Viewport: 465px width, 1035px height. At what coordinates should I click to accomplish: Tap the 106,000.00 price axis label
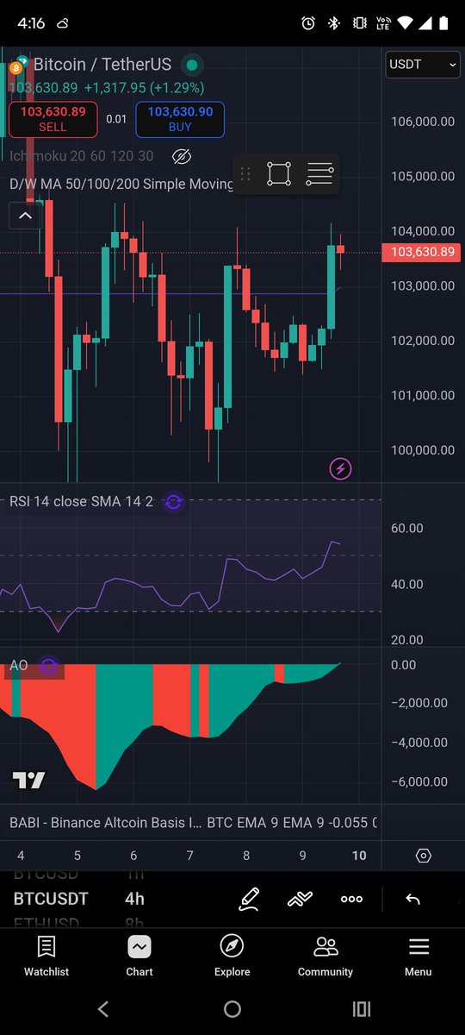pos(423,122)
